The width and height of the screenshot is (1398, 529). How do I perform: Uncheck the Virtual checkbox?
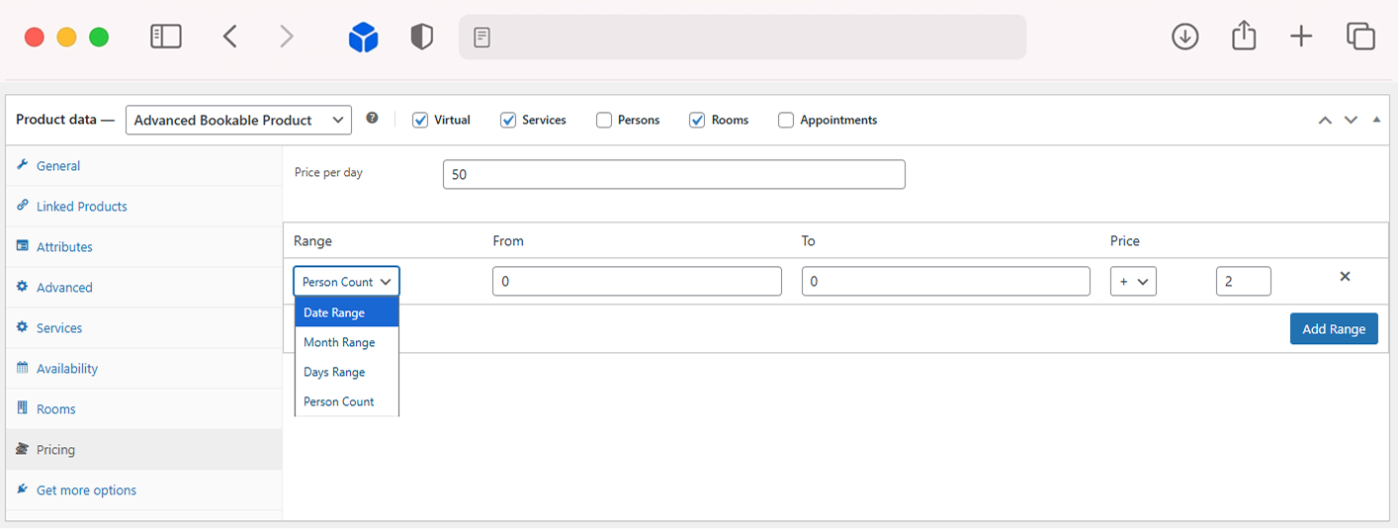[x=419, y=121]
